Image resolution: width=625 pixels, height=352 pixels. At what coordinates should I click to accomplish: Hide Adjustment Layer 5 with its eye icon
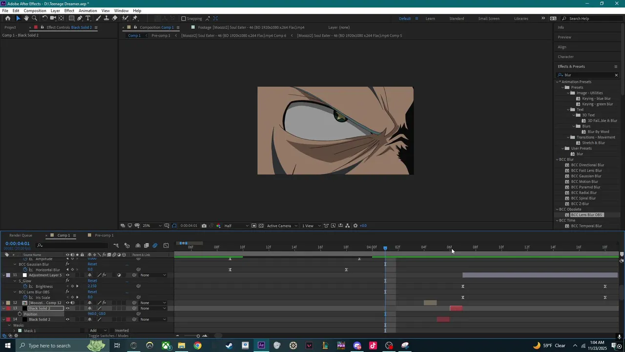[x=67, y=275]
